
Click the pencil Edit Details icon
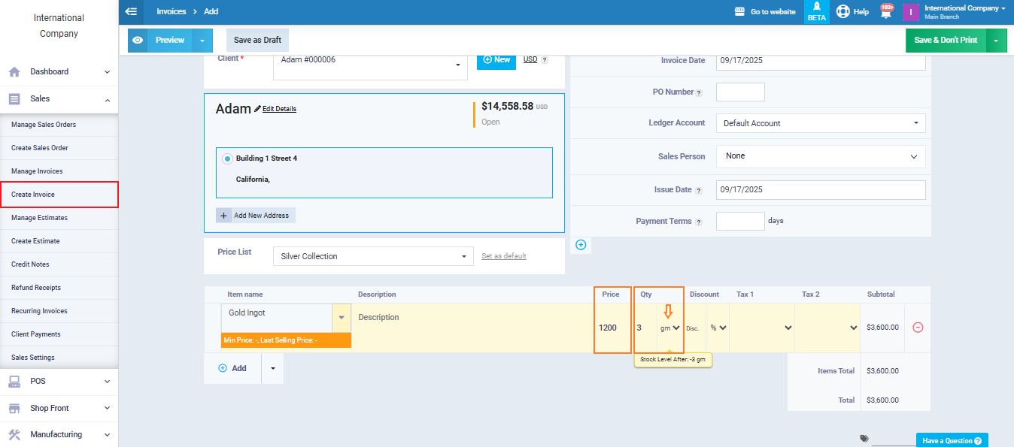[258, 109]
